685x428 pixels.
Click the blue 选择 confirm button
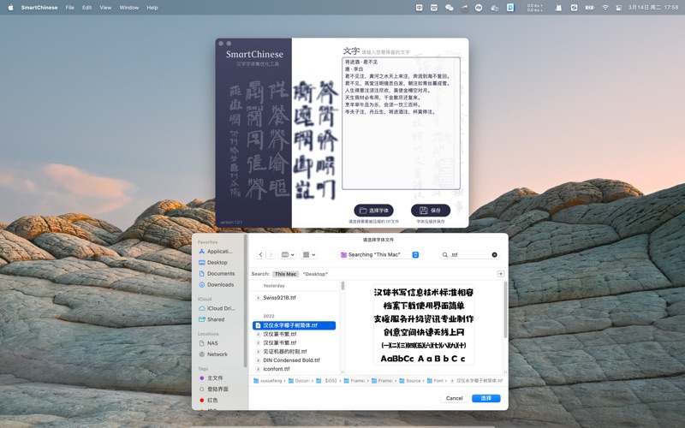(x=485, y=398)
